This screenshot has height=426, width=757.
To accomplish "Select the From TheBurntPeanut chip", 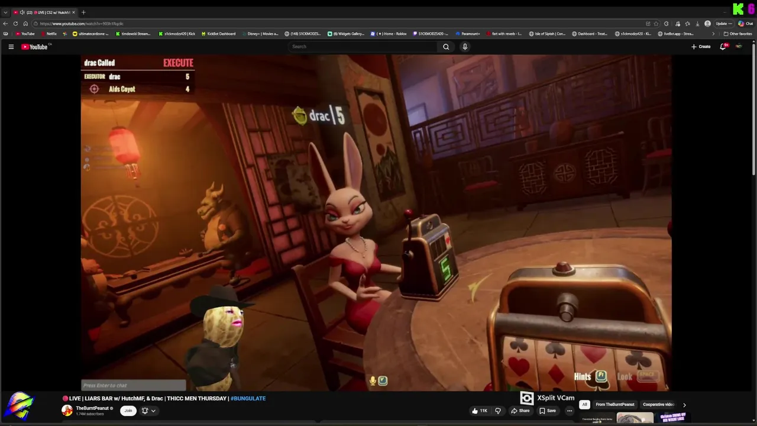I will (615, 405).
